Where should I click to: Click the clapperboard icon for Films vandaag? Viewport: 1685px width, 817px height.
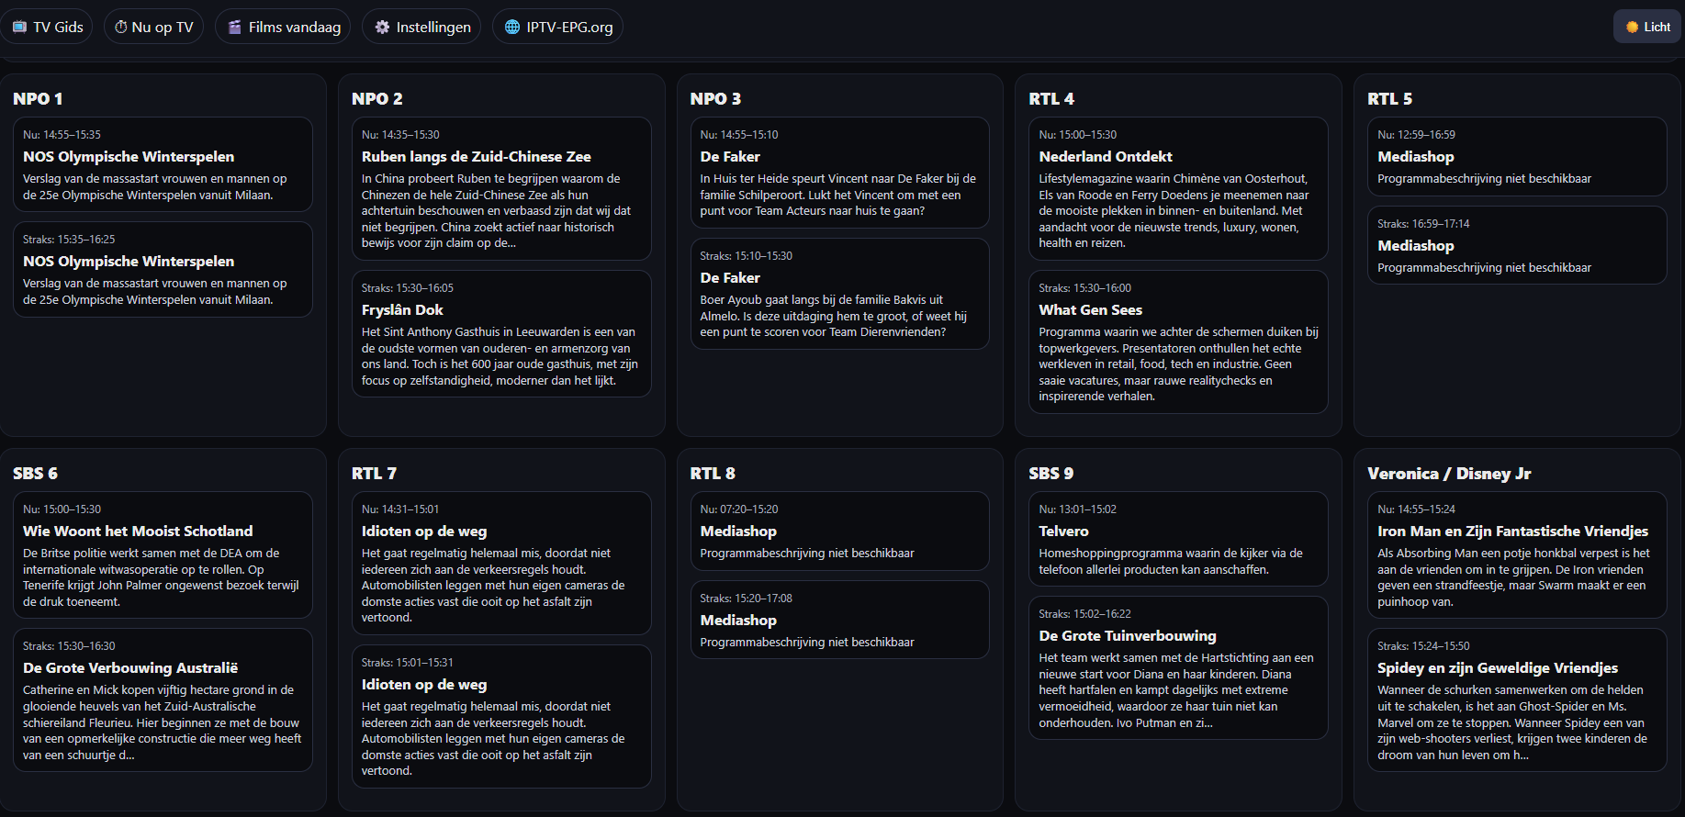pos(235,28)
